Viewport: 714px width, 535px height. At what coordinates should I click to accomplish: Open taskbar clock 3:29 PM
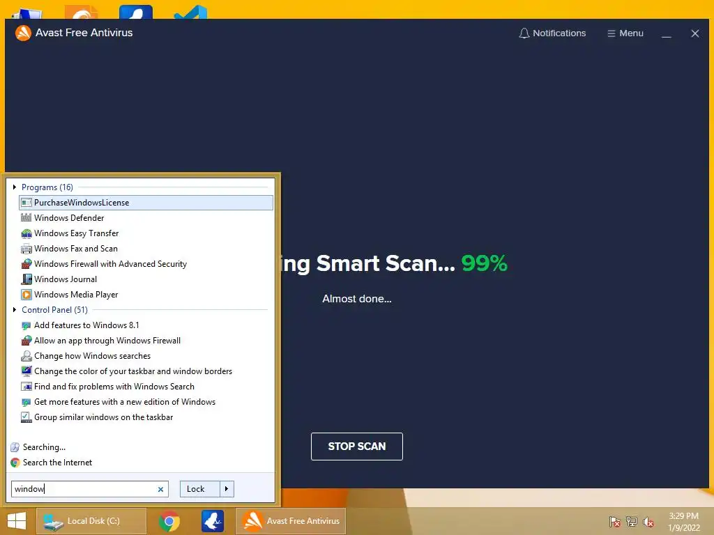683,522
